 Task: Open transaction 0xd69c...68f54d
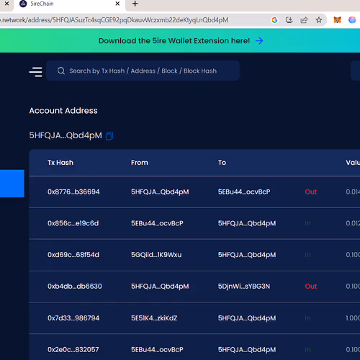point(73,255)
